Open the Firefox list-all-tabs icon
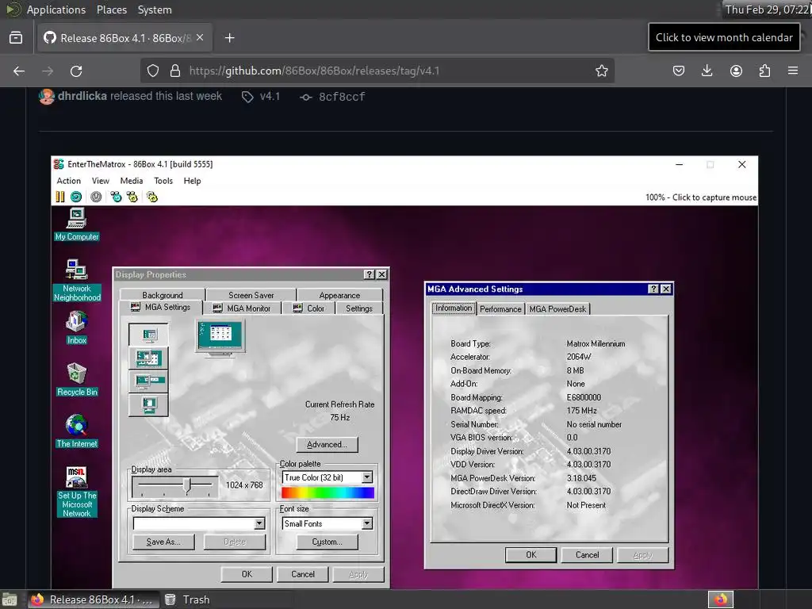Screen dimensions: 812x609 (16, 38)
